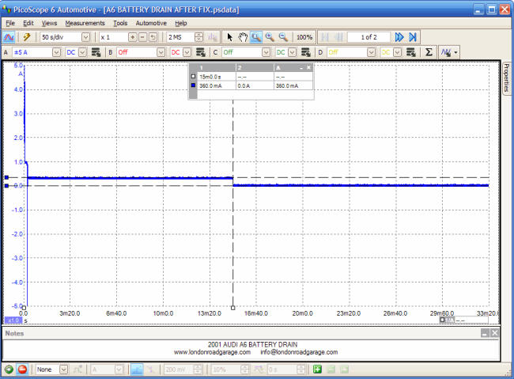Image resolution: width=514 pixels, height=379 pixels.
Task: Click the 1 of 2 buffer field
Action: 368,37
